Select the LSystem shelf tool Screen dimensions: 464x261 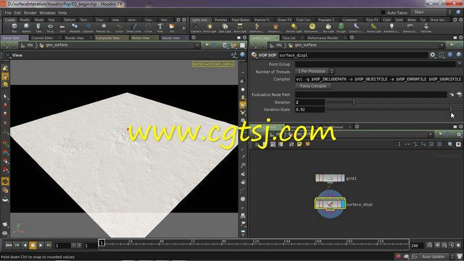[88, 28]
